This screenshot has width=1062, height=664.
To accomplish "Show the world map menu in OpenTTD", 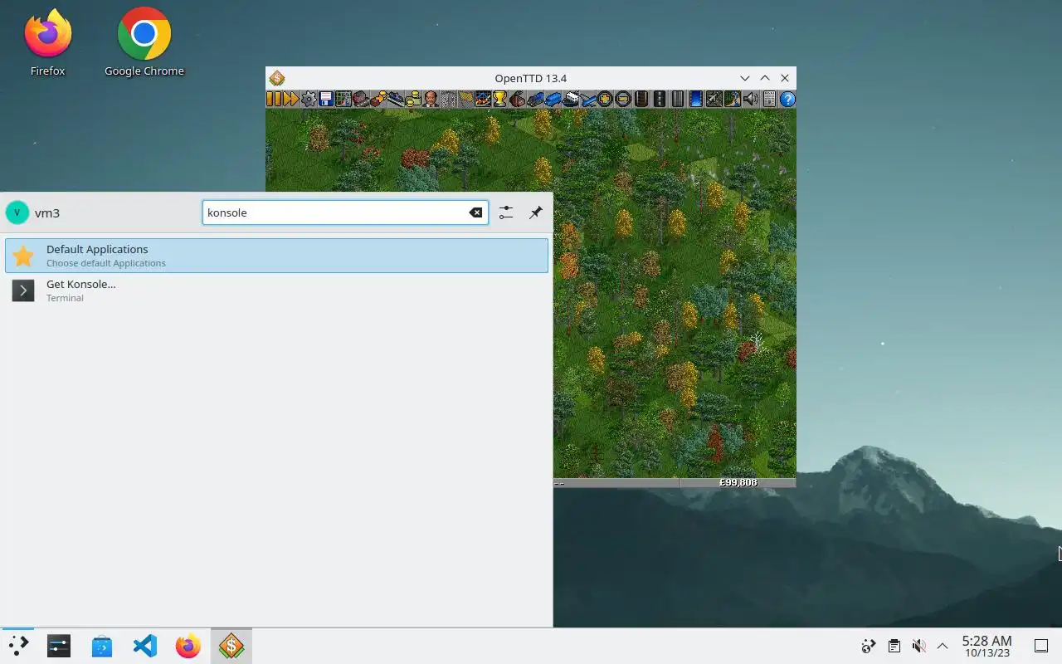I will (343, 100).
